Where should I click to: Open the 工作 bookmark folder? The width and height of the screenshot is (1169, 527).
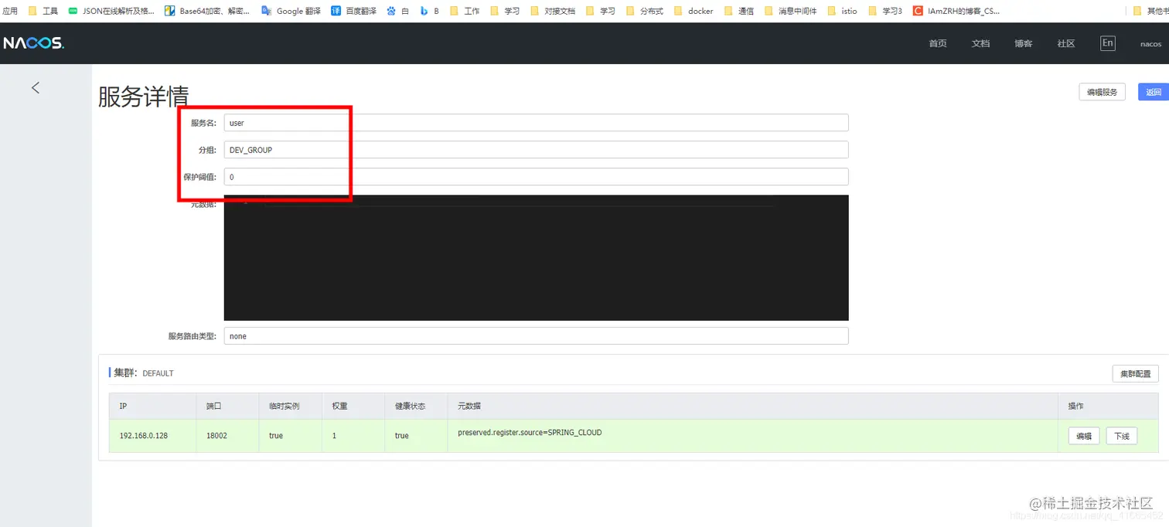pyautogui.click(x=465, y=11)
